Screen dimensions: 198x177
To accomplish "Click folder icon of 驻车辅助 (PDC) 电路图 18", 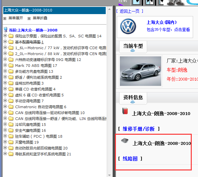I will pos(11,136).
